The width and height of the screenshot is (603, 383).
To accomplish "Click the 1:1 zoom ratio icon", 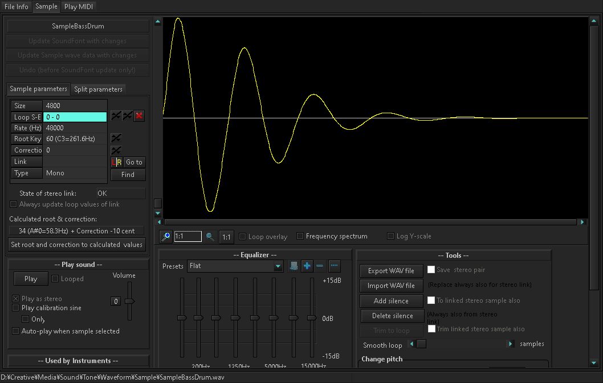I will [x=227, y=236].
